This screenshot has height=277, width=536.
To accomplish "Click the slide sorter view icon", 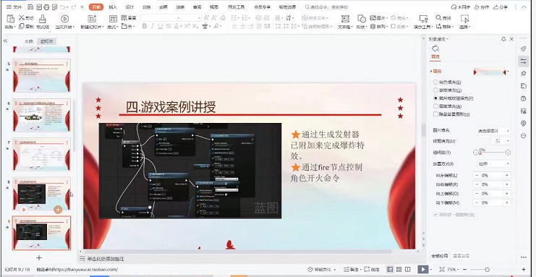I will pyautogui.click(x=399, y=270).
